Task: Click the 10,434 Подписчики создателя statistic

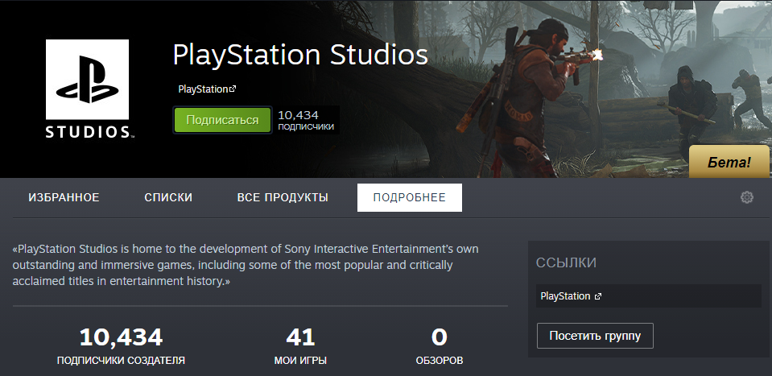Action: pos(121,348)
